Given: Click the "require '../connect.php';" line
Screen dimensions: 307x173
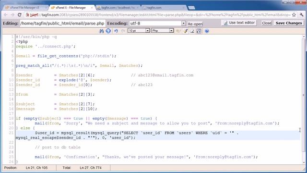Looking at the screenshot, I should pyautogui.click(x=46, y=47).
